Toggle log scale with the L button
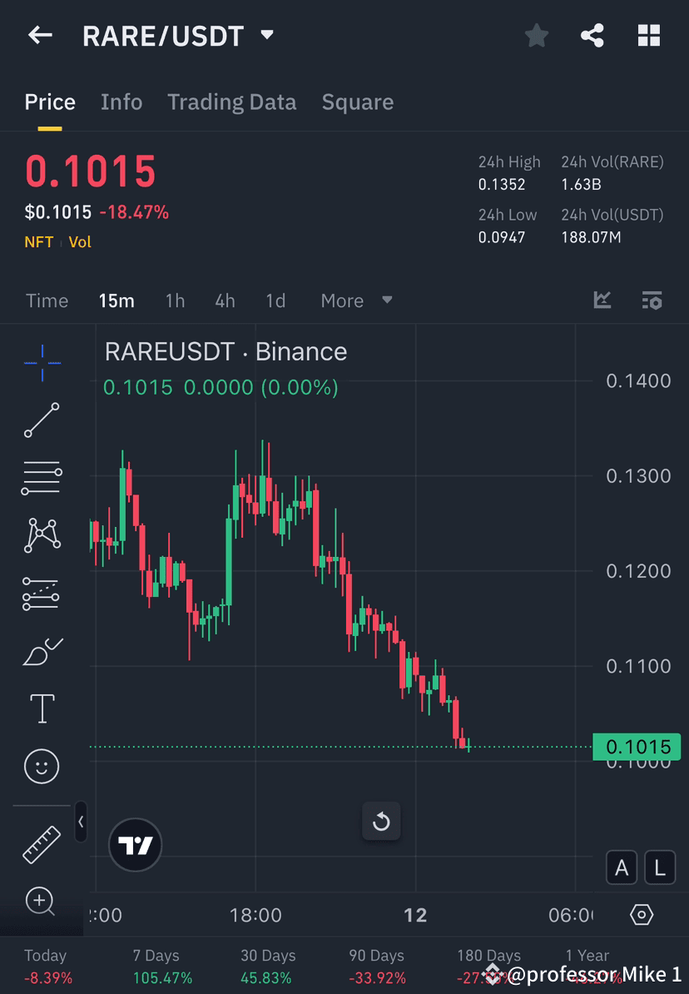The image size is (689, 994). [659, 867]
